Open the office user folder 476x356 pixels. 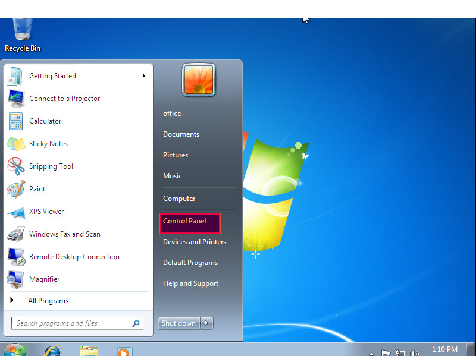172,114
